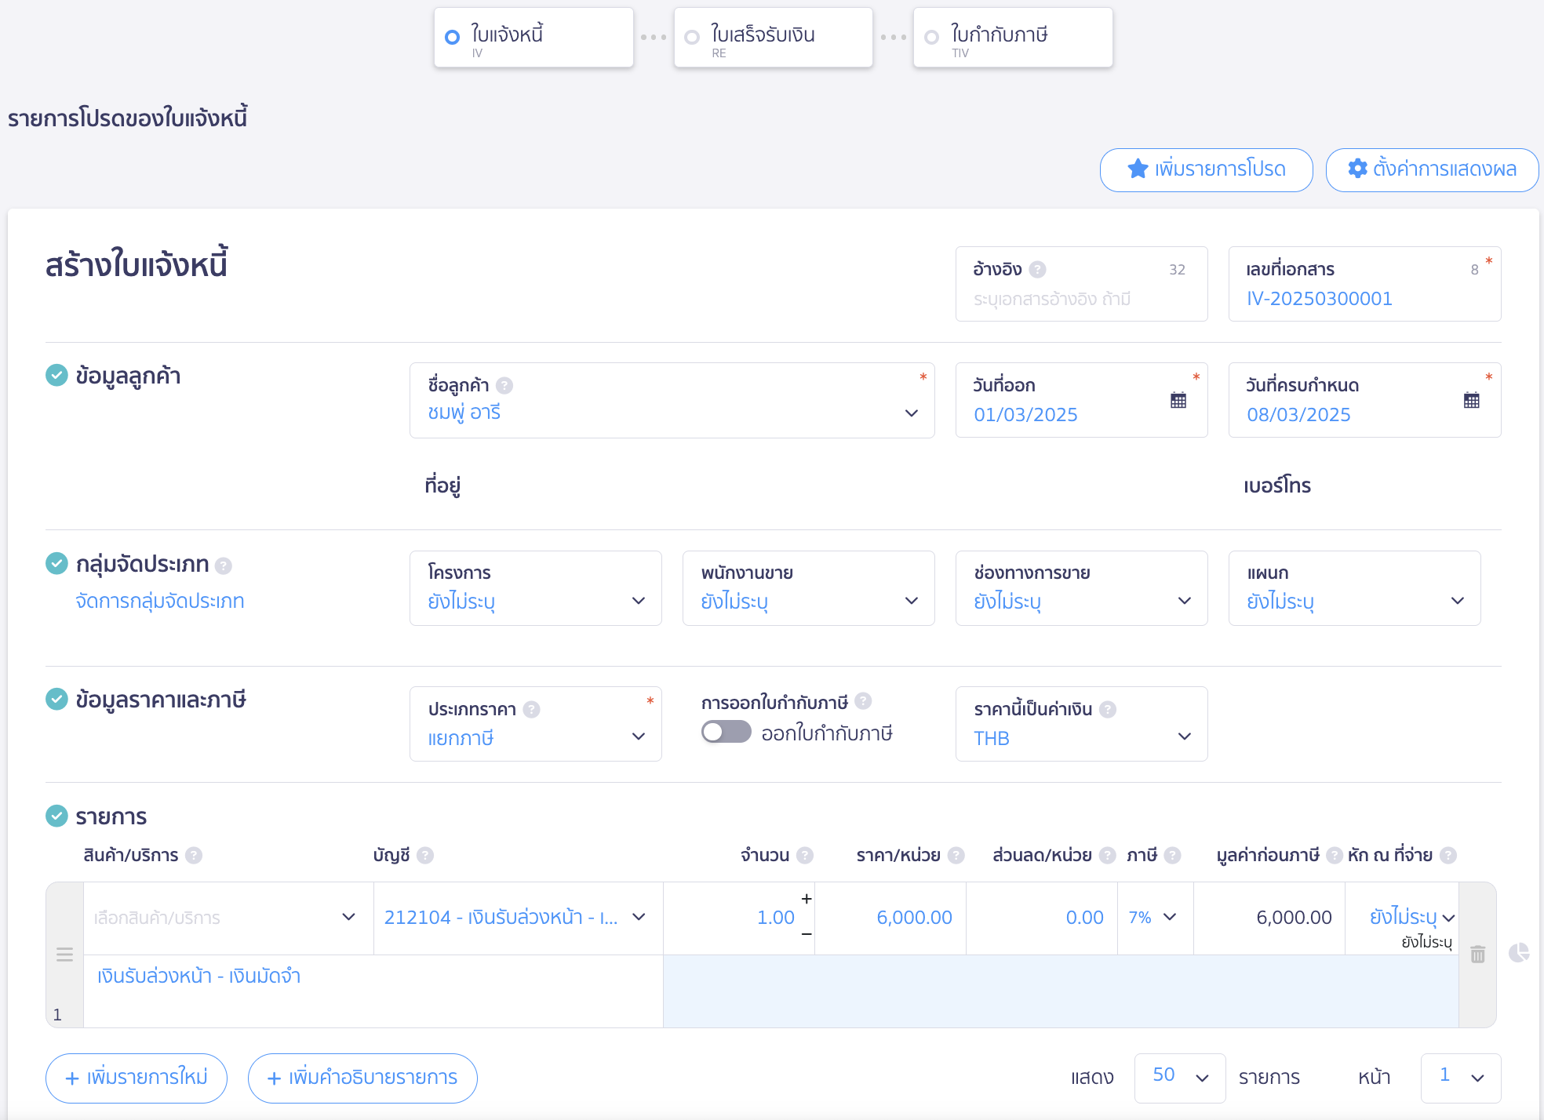Click check icon beside ข้อมูลลูกค้า
The image size is (1544, 1120).
(56, 376)
